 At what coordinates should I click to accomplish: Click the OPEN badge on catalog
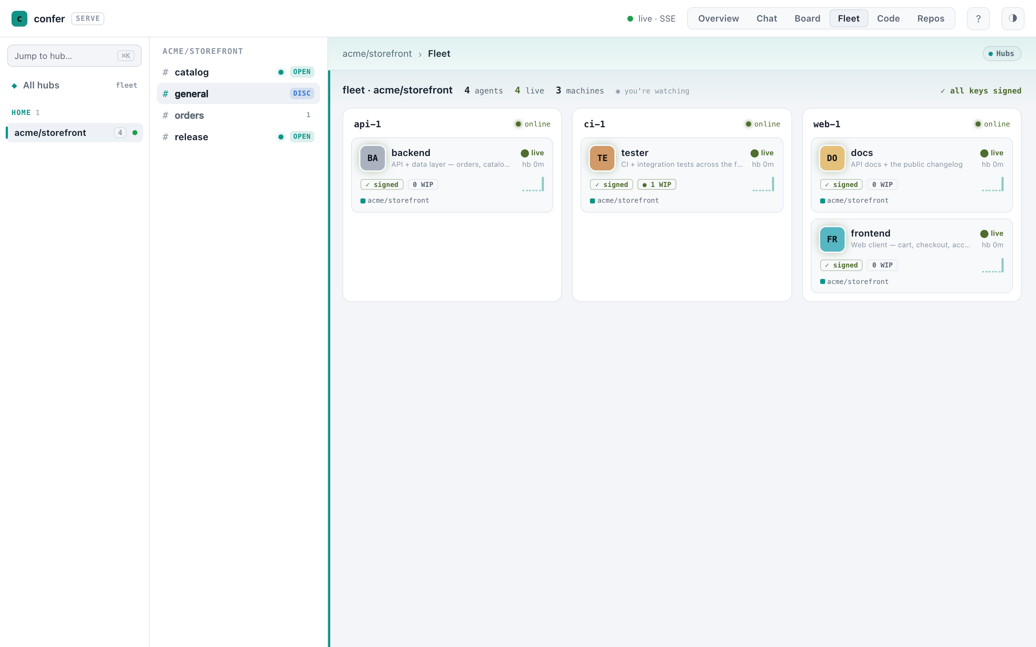pyautogui.click(x=302, y=72)
